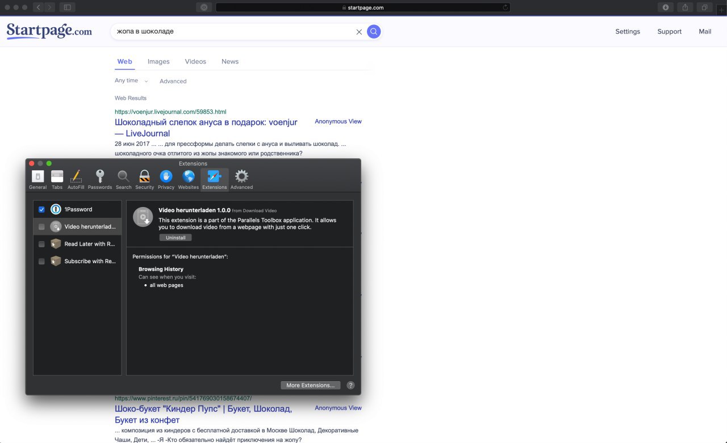Switch to News results tab
The height and width of the screenshot is (443, 727).
(x=230, y=61)
